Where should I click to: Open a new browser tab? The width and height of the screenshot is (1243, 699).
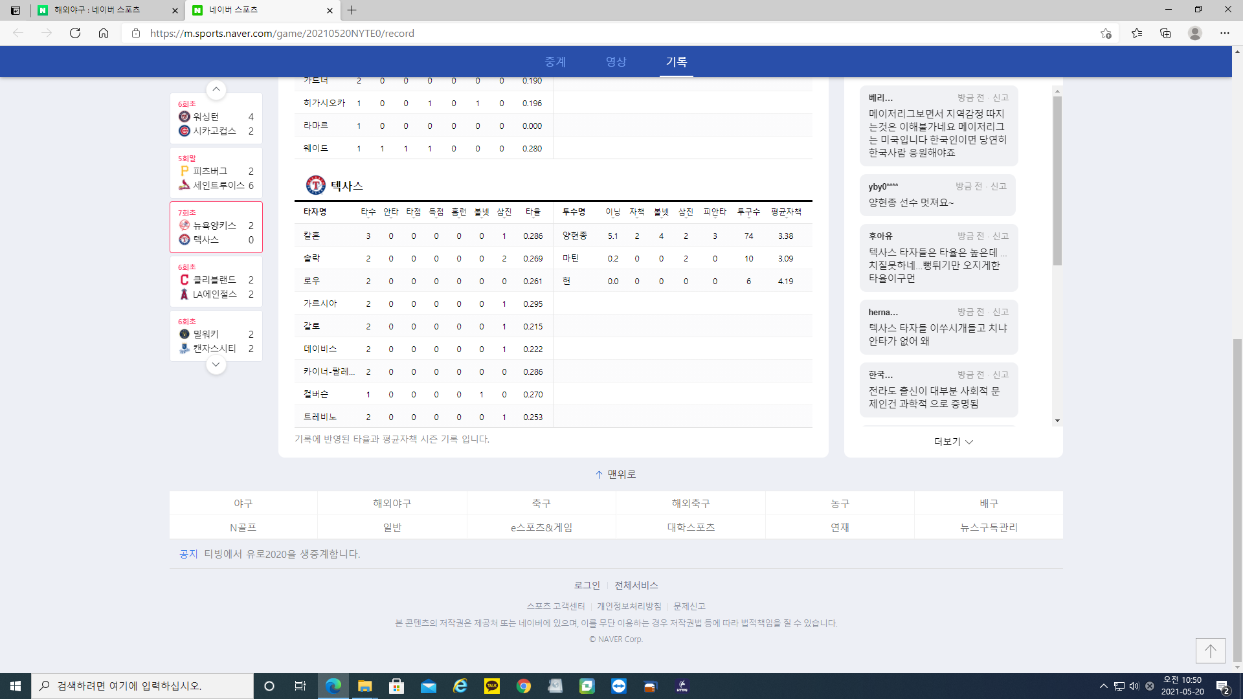coord(352,10)
